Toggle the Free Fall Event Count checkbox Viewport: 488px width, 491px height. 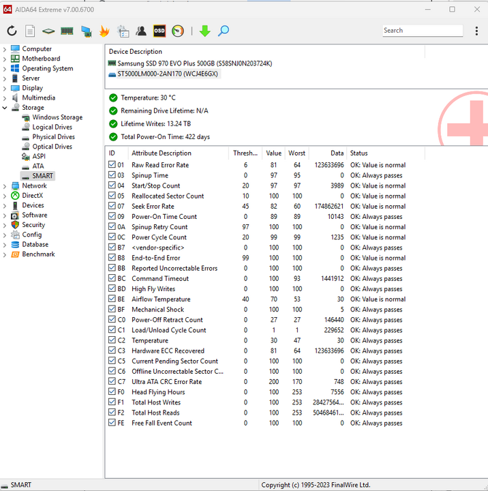[x=112, y=423]
